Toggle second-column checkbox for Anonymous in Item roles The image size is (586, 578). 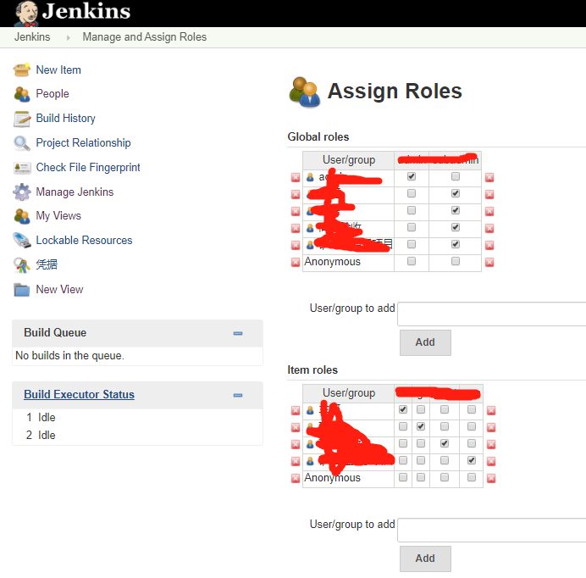click(421, 477)
